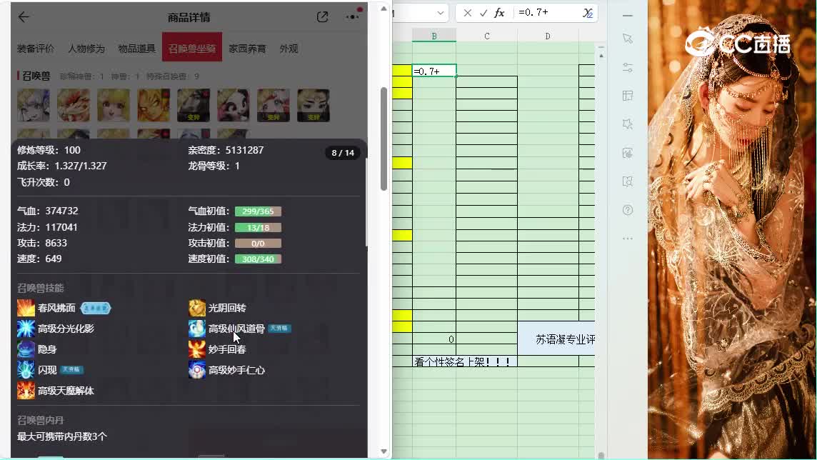Click 最大可携带内丹数3个 text
The image size is (817, 460).
(62, 436)
